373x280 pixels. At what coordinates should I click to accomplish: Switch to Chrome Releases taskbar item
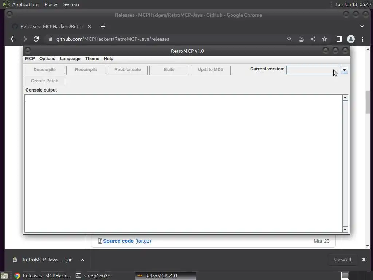coord(42,276)
